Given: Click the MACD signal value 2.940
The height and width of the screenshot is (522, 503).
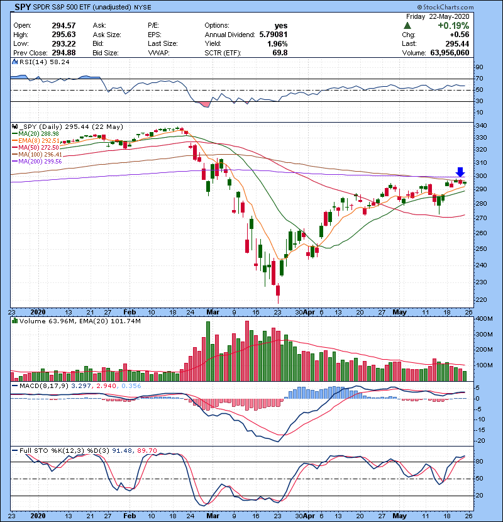Looking at the screenshot, I should coord(106,386).
